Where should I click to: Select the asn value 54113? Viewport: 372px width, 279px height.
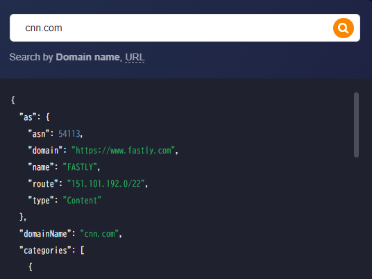coord(69,134)
